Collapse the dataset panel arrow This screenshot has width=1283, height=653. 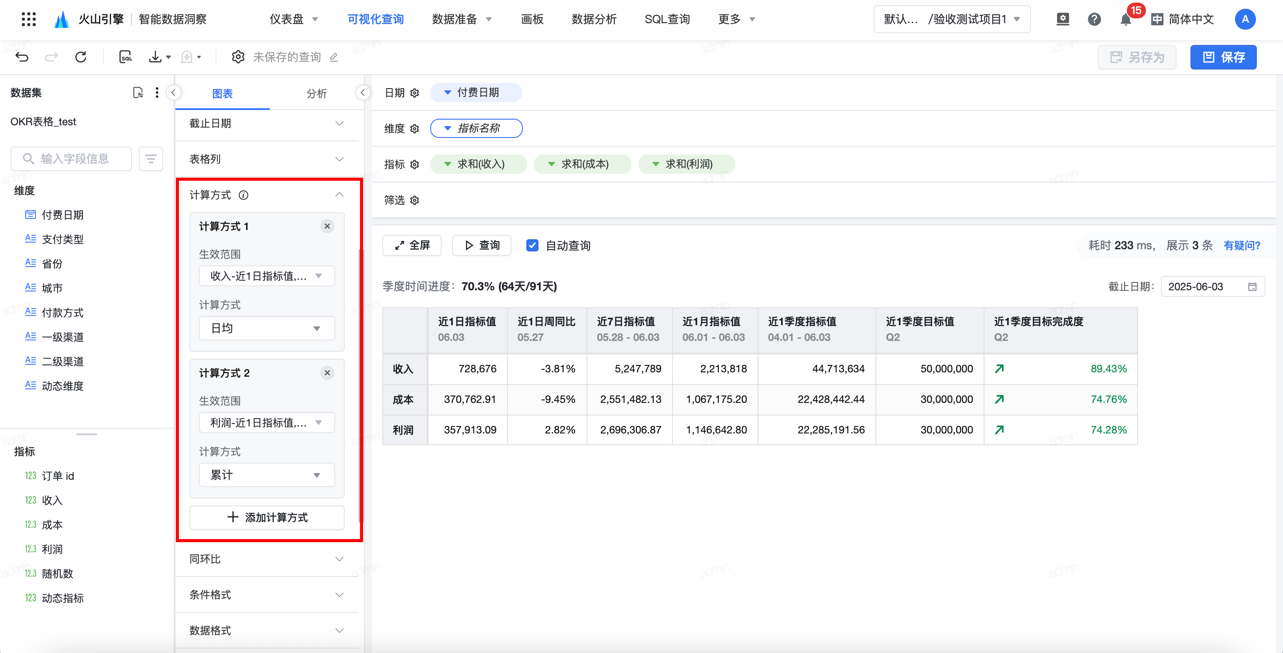173,93
